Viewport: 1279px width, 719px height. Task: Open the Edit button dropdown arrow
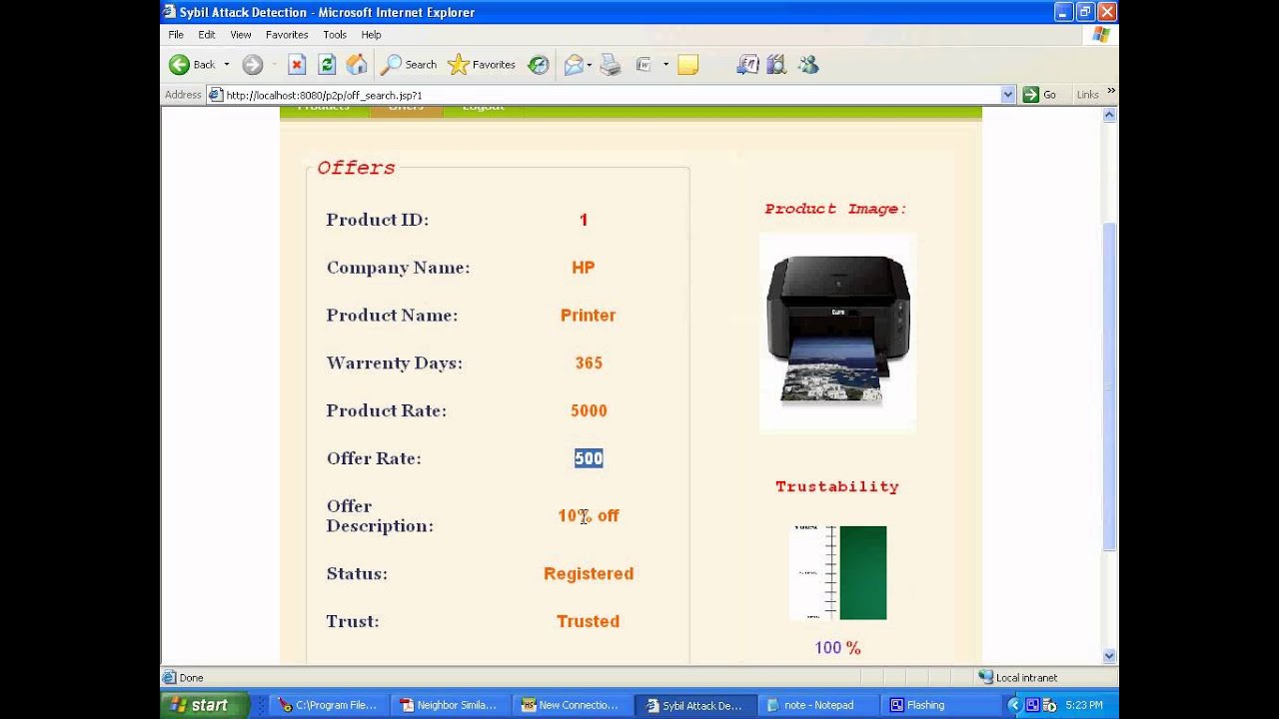click(x=665, y=65)
